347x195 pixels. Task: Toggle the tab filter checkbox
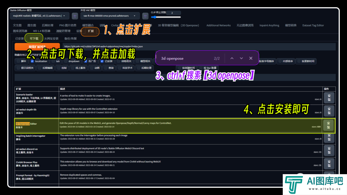[53, 61]
